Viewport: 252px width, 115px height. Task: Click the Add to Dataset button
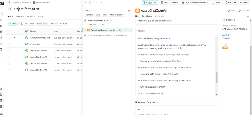coord(169,2)
